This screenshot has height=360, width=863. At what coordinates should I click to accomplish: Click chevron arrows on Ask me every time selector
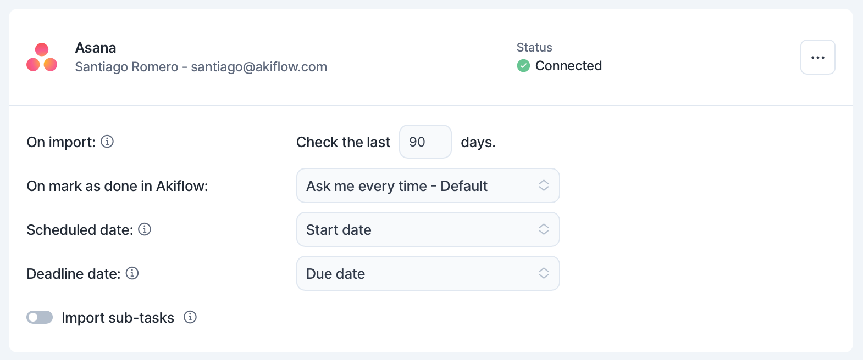click(x=544, y=185)
